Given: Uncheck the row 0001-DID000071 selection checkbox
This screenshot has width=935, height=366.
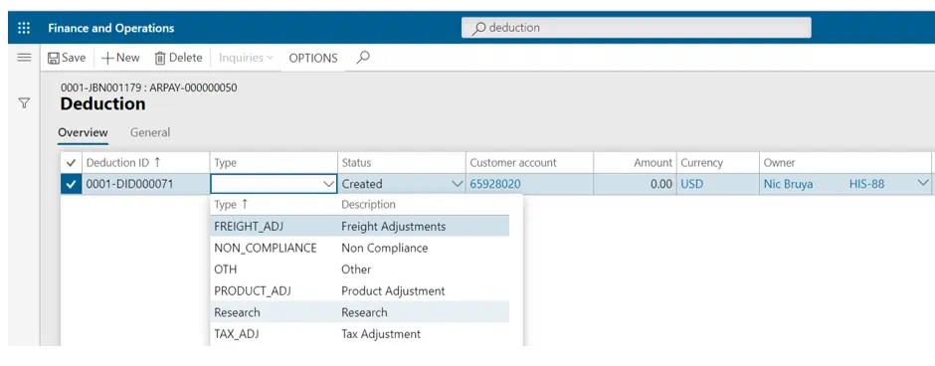Looking at the screenshot, I should (71, 184).
